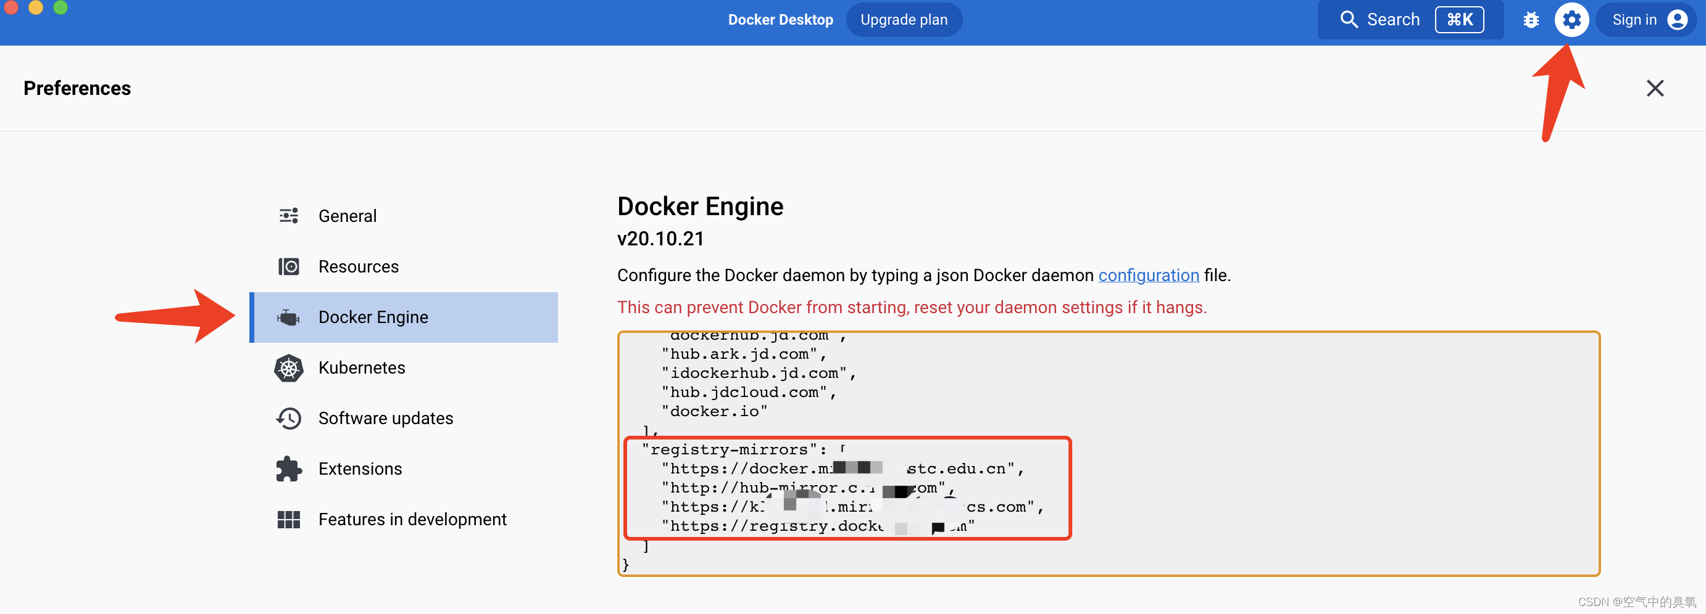This screenshot has width=1706, height=614.
Task: Click the Sign in button
Action: pyautogui.click(x=1646, y=20)
